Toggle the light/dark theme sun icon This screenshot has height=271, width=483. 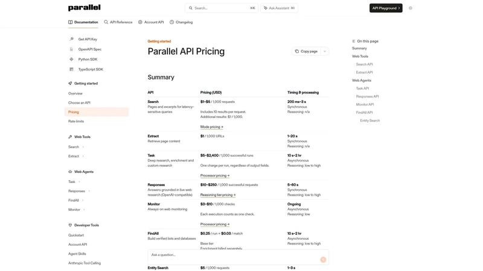click(411, 8)
